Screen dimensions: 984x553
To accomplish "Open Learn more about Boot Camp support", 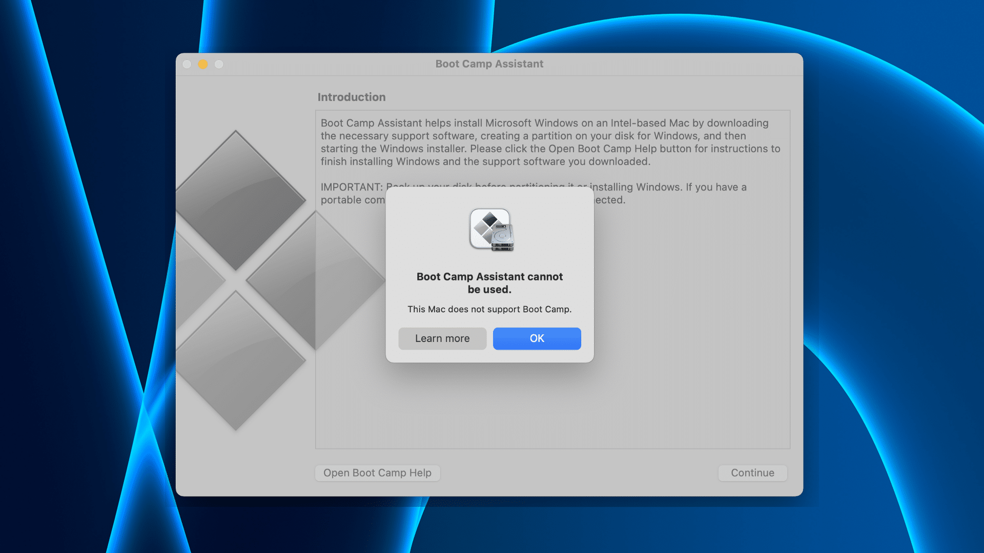I will click(442, 338).
